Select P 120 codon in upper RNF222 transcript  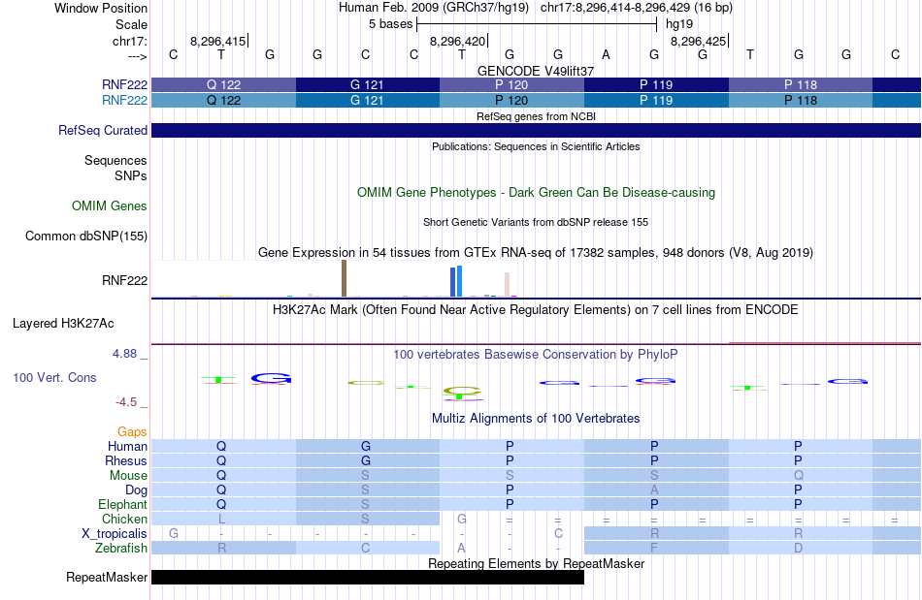[511, 84]
